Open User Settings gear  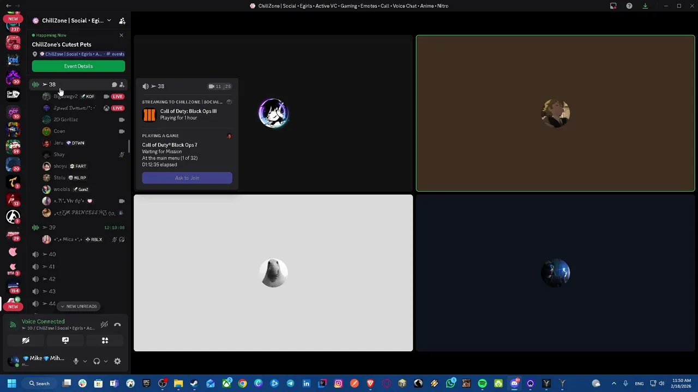[x=117, y=362]
